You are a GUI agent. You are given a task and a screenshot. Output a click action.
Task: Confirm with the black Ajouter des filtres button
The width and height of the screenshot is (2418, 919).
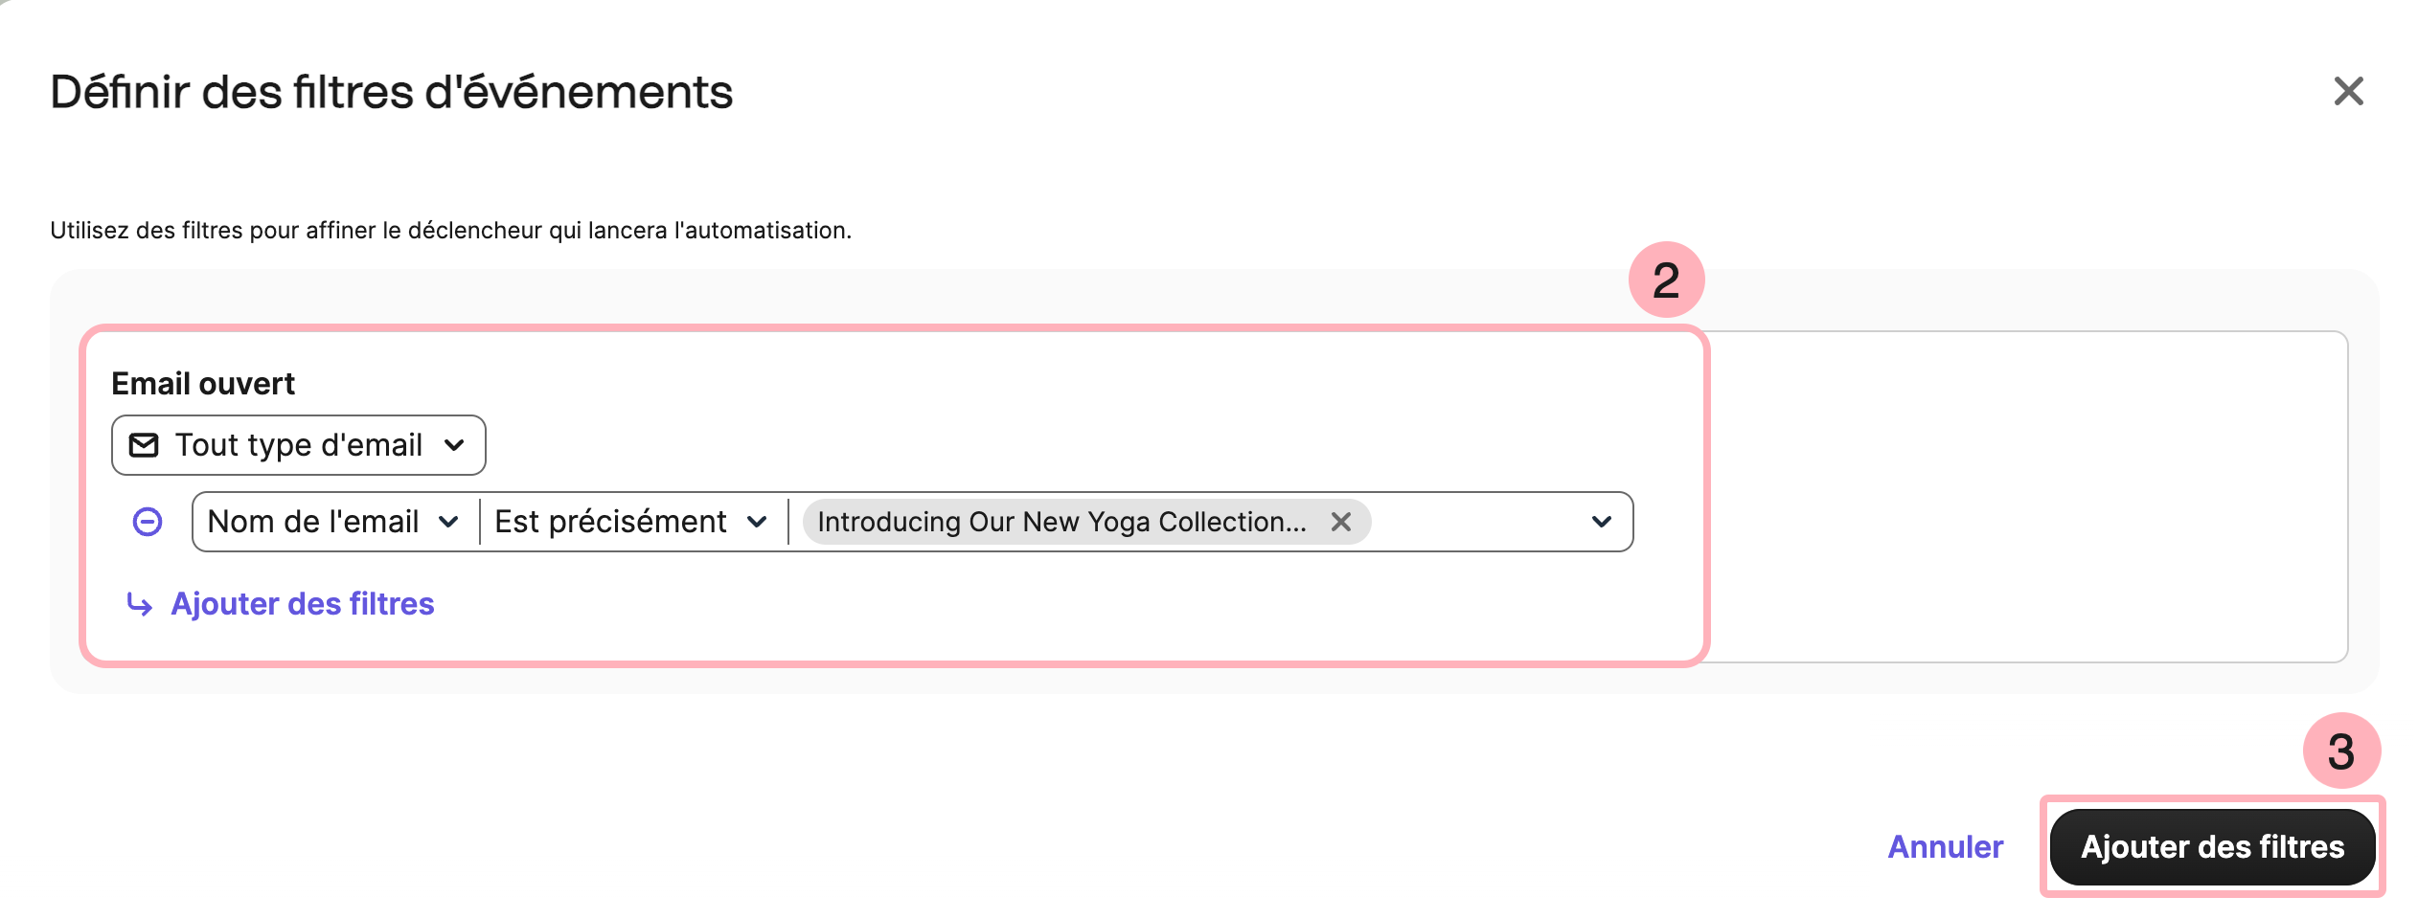[2213, 847]
